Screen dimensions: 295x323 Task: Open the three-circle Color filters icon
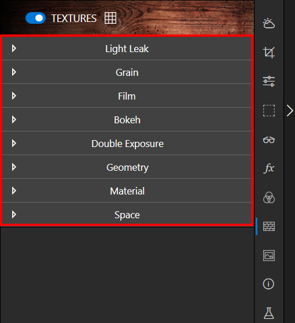pos(268,197)
